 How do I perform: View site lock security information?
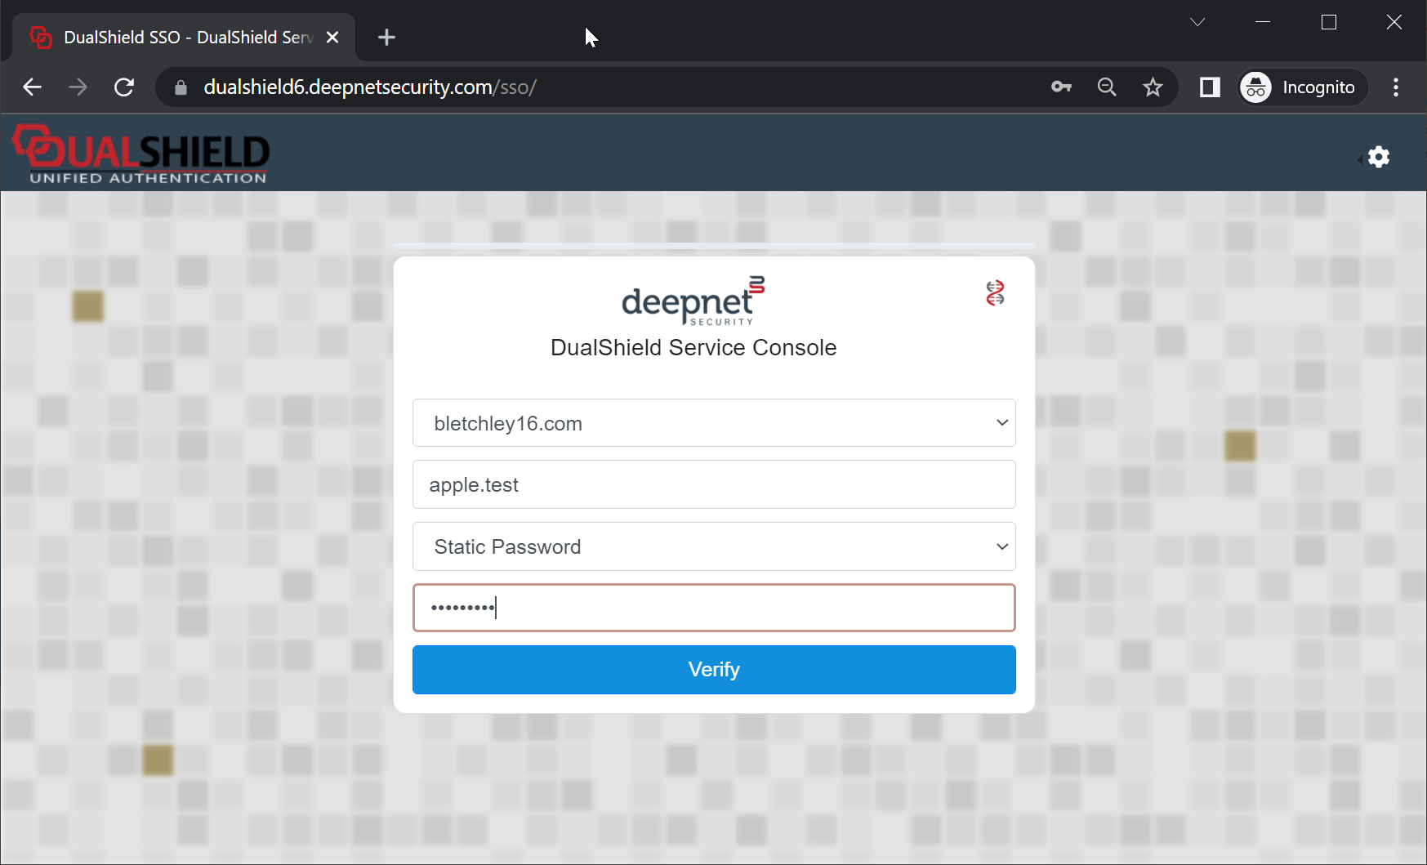click(181, 87)
